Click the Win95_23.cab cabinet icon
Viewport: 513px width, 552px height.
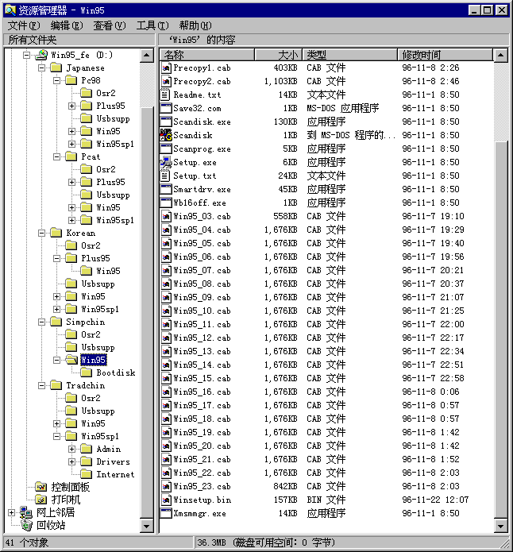coord(166,486)
